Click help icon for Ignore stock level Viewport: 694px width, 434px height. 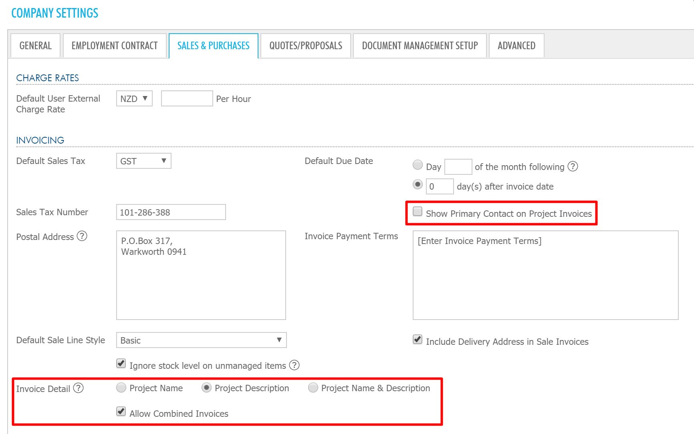(x=295, y=365)
